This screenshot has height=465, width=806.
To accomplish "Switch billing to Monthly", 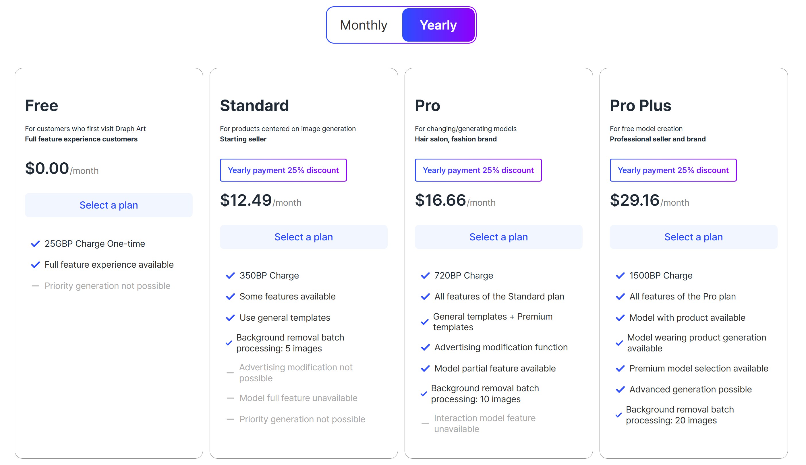I will (364, 25).
